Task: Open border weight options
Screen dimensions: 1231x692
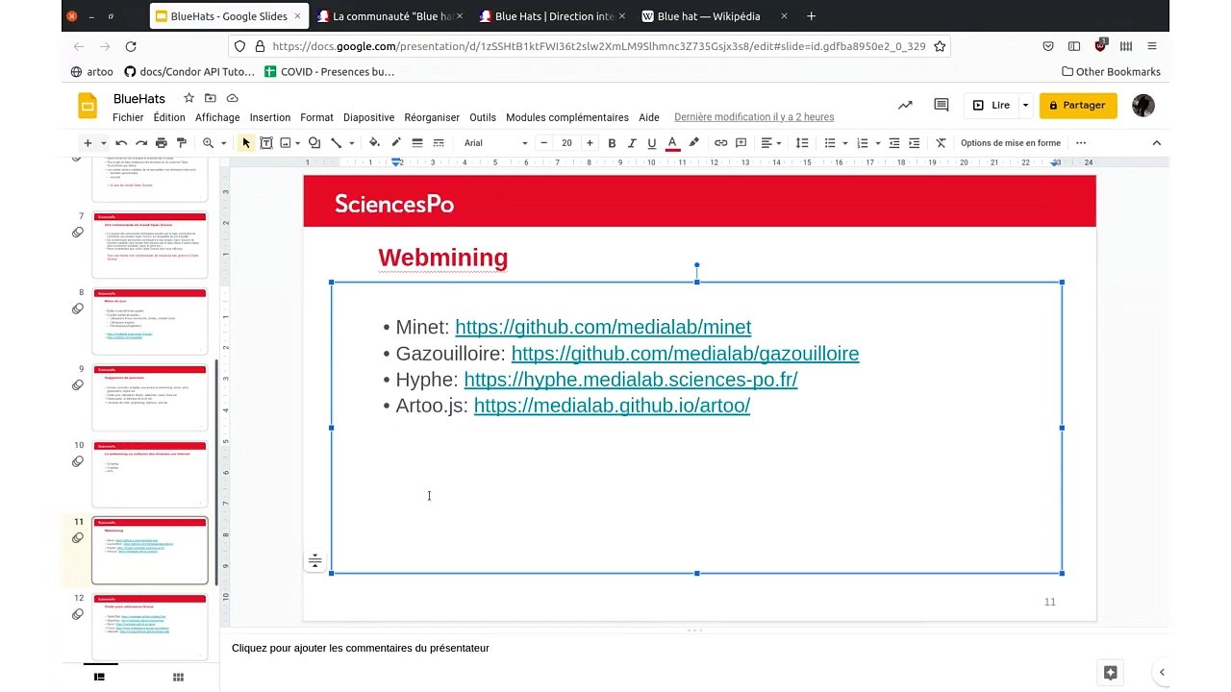Action: coord(417,143)
